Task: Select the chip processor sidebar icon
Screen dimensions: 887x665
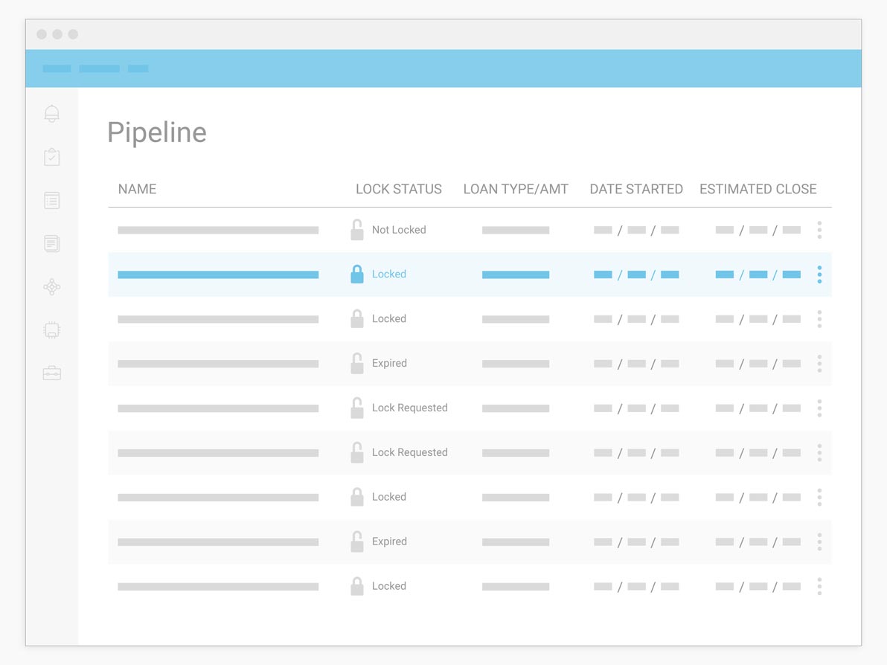Action: pos(51,330)
